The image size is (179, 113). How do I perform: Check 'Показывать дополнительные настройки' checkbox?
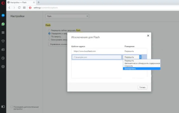click(x=11, y=107)
